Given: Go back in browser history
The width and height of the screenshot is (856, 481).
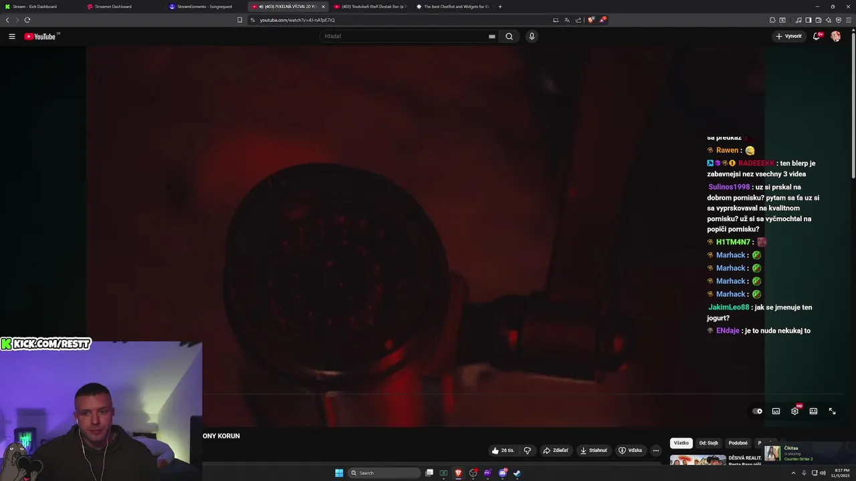Looking at the screenshot, I should [7, 20].
